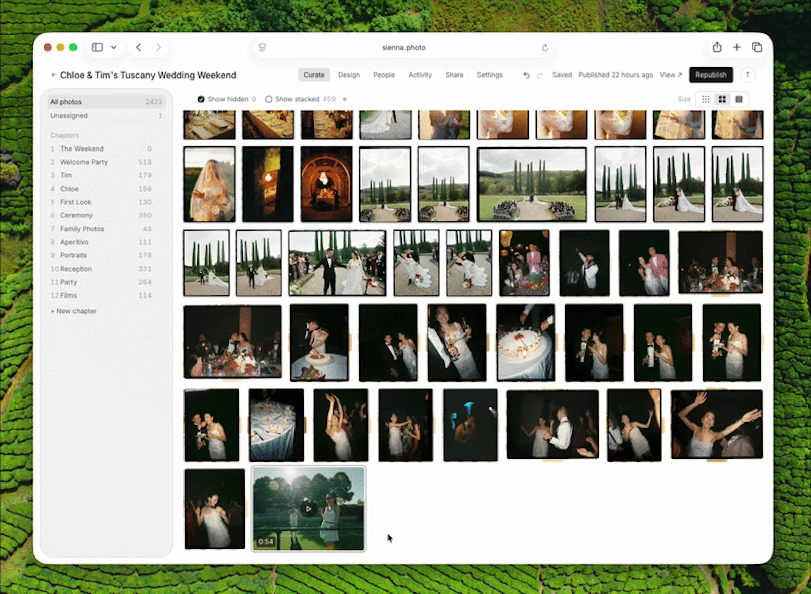Select All photos in sidebar

[x=106, y=102]
